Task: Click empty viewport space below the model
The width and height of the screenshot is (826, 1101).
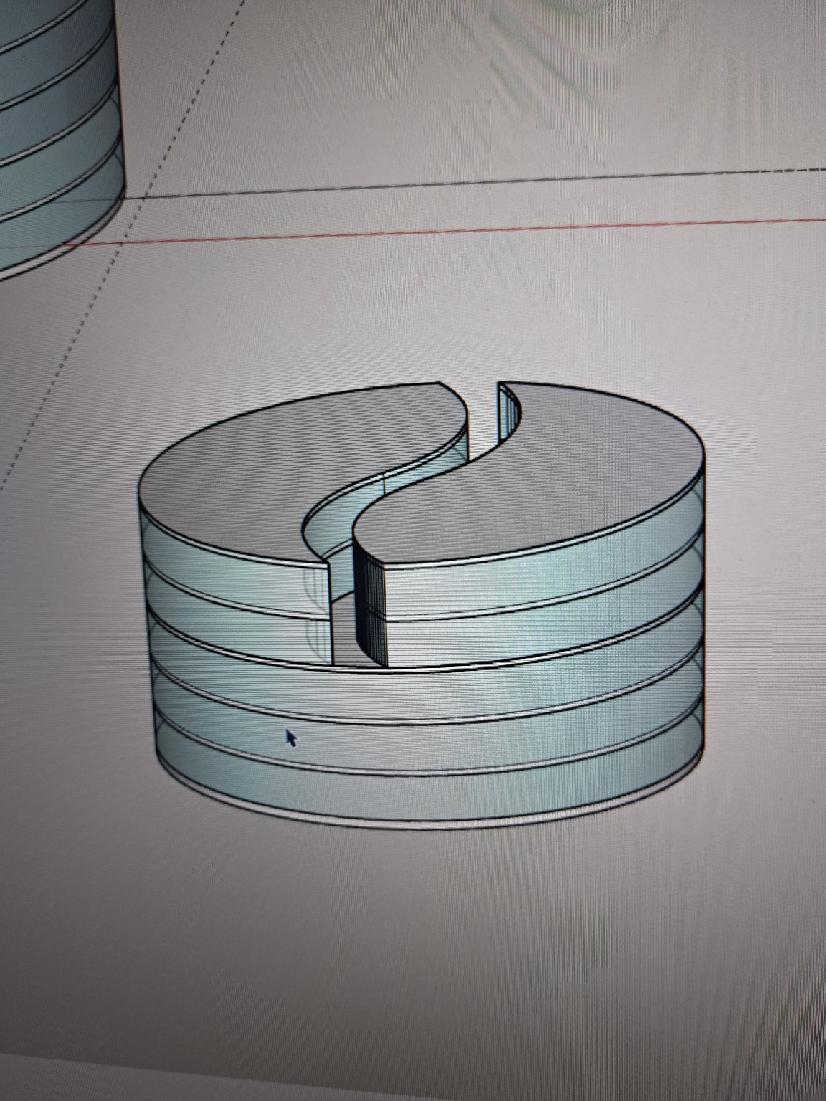Action: click(430, 968)
